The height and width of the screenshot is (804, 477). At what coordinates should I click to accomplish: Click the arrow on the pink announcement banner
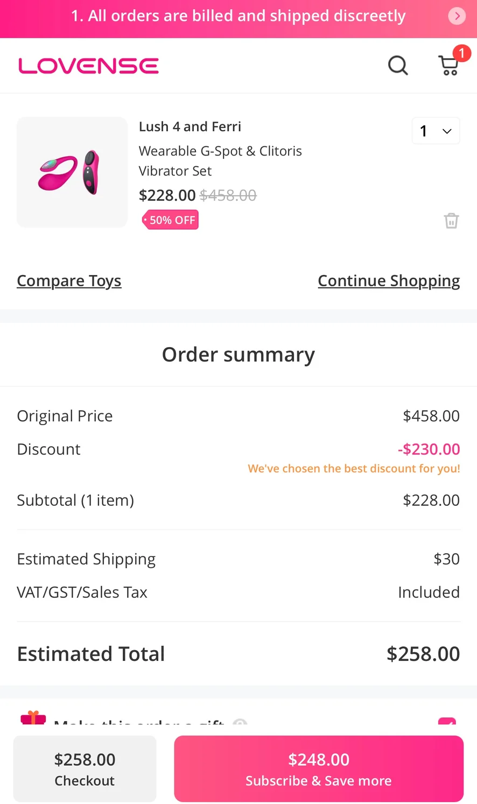(x=457, y=16)
